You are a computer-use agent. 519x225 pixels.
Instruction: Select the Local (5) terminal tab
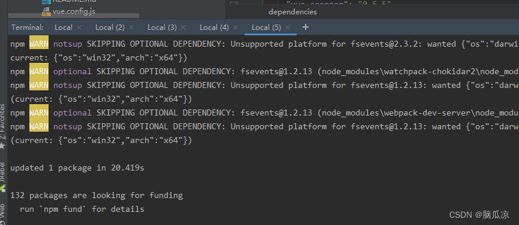point(266,28)
